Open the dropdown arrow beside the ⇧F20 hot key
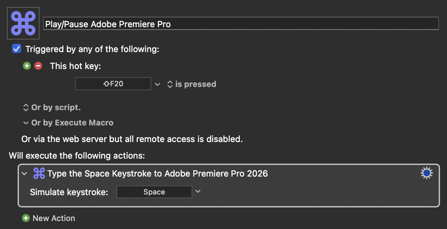The height and width of the screenshot is (229, 447). click(157, 84)
